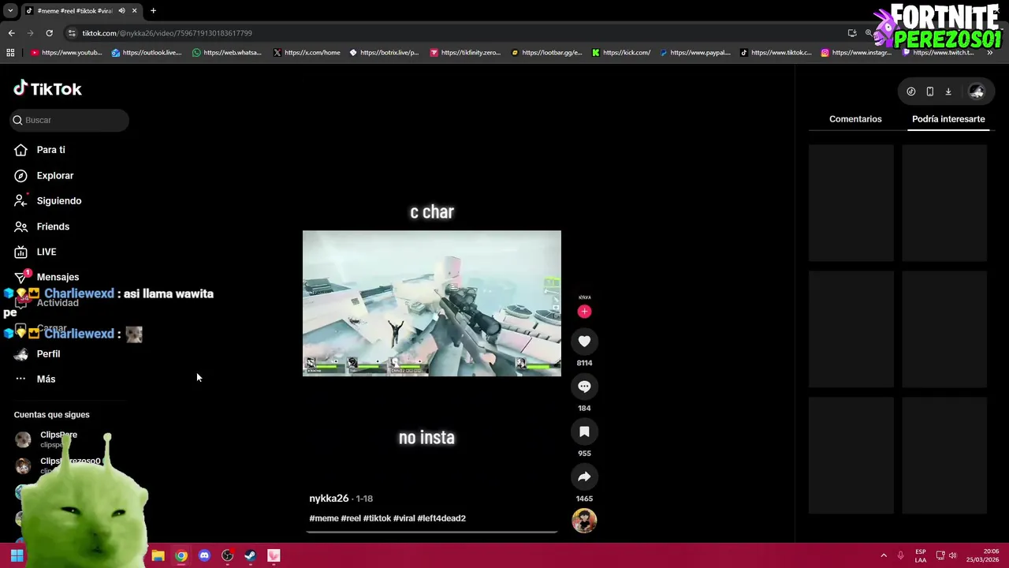Click the taskbar volume icon

953,555
